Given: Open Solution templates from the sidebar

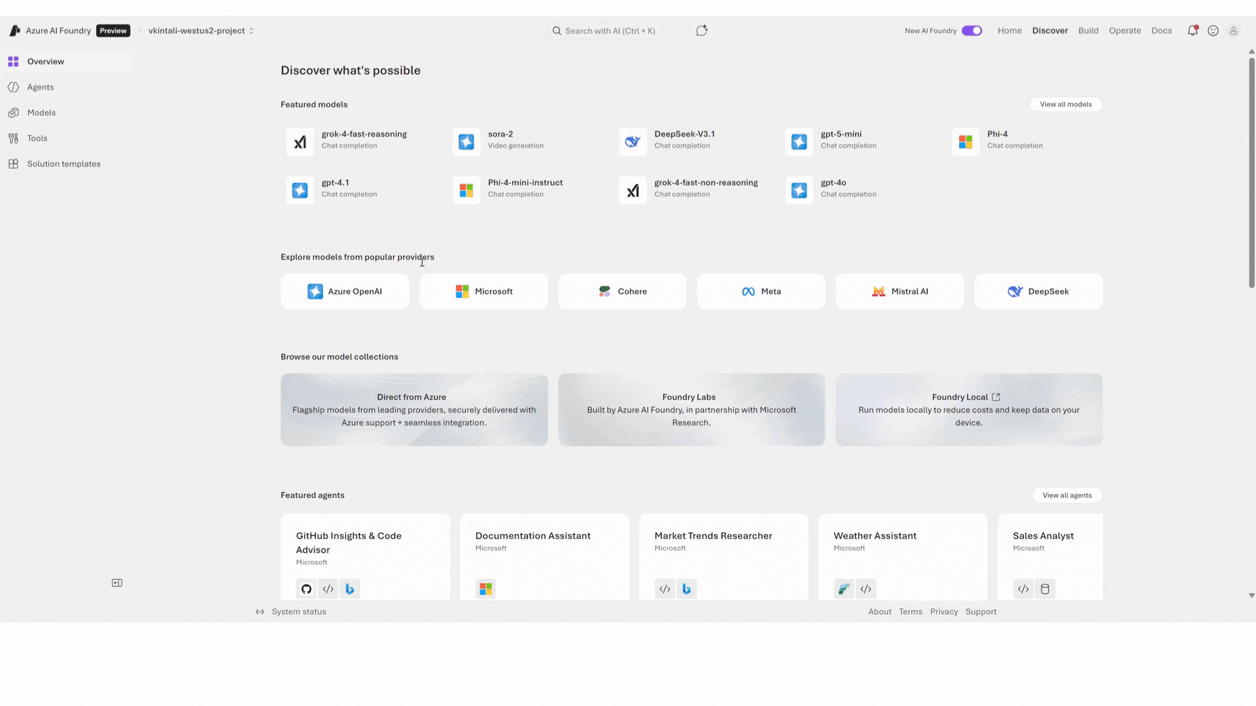Looking at the screenshot, I should pyautogui.click(x=63, y=163).
